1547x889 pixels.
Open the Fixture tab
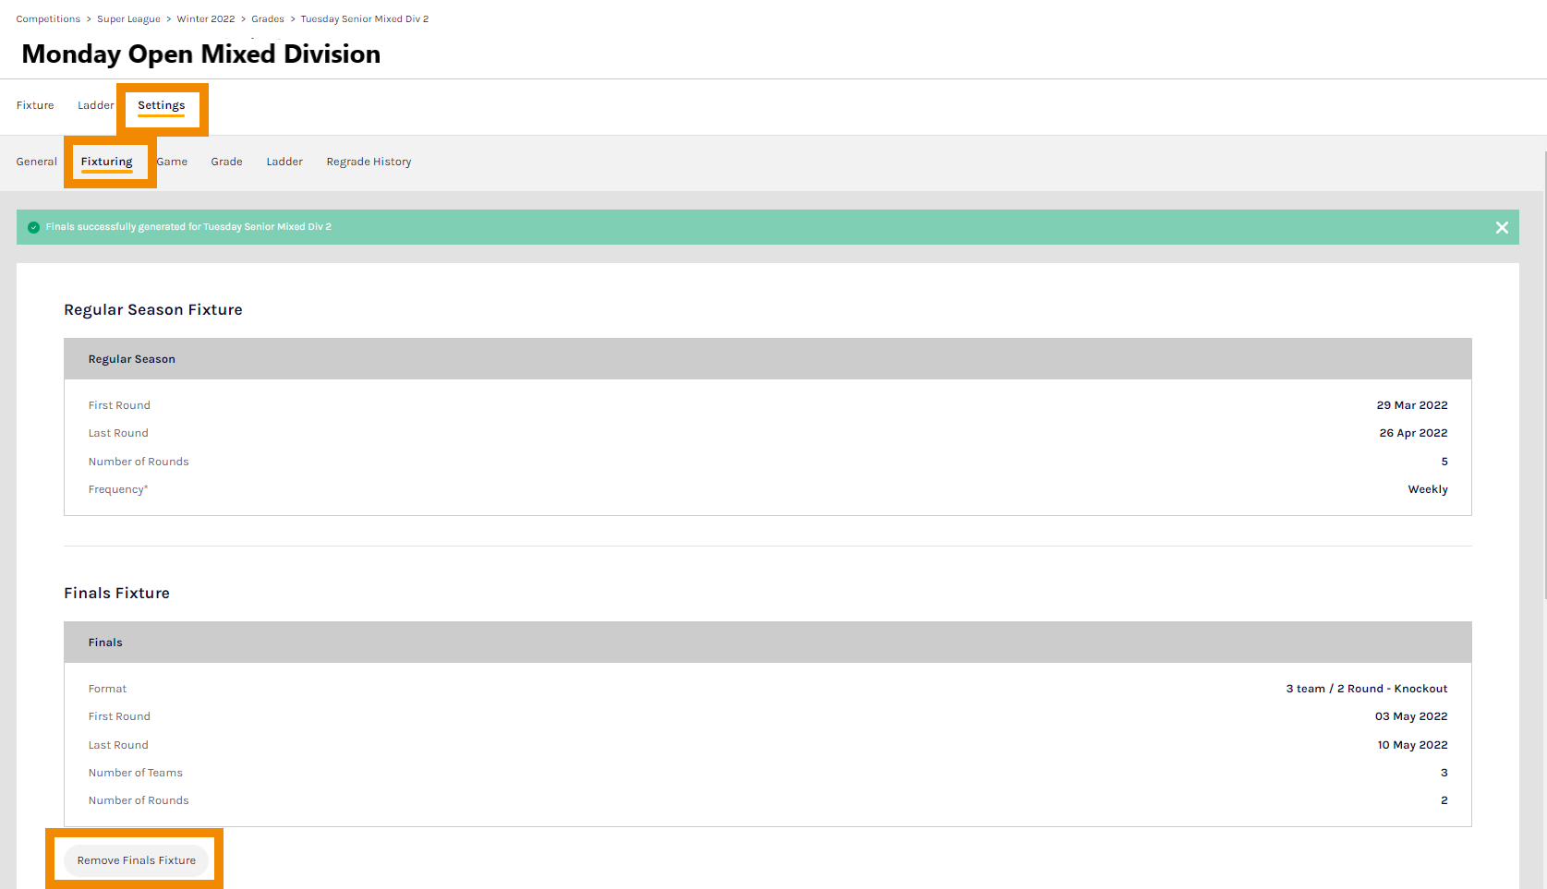[x=35, y=105]
